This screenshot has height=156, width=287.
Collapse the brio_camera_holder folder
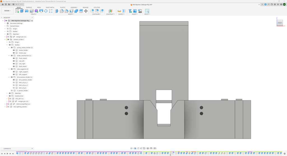tap(9, 77)
